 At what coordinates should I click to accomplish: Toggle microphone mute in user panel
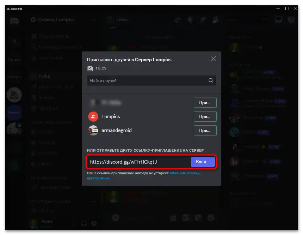[74, 223]
